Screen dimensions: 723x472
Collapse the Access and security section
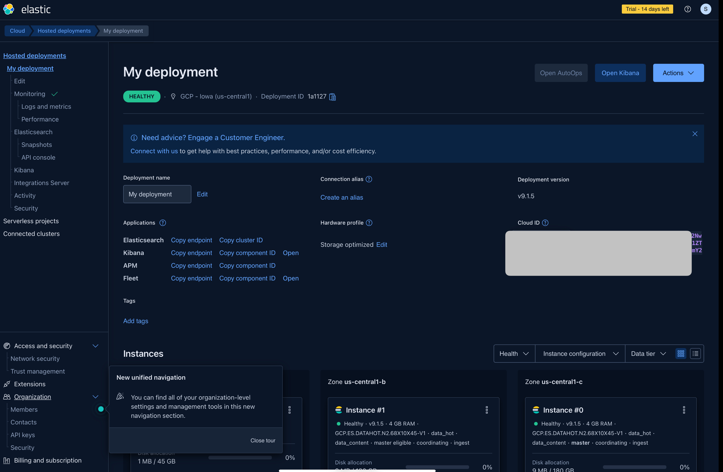pos(95,345)
